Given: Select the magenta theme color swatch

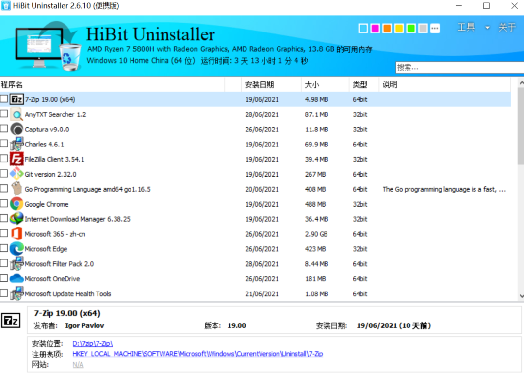Looking at the screenshot, I should coord(375,29).
